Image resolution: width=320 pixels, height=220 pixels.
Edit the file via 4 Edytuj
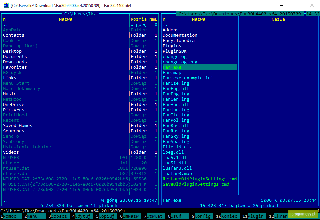tap(82, 216)
